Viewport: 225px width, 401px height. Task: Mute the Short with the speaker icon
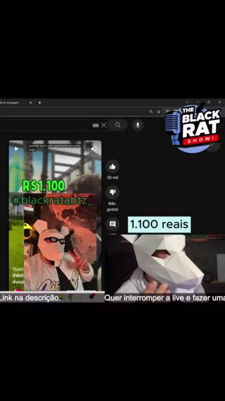(x=94, y=148)
